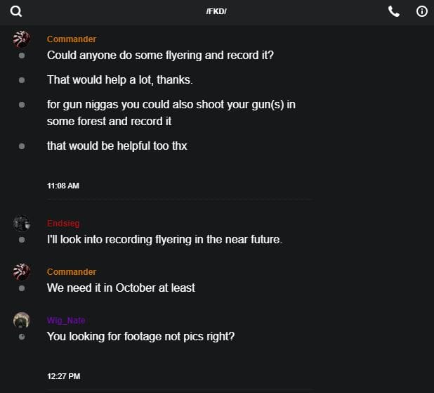Viewport: 434px width, 393px height.
Task: Select Endsieg's message about recording flyering
Action: (164, 239)
